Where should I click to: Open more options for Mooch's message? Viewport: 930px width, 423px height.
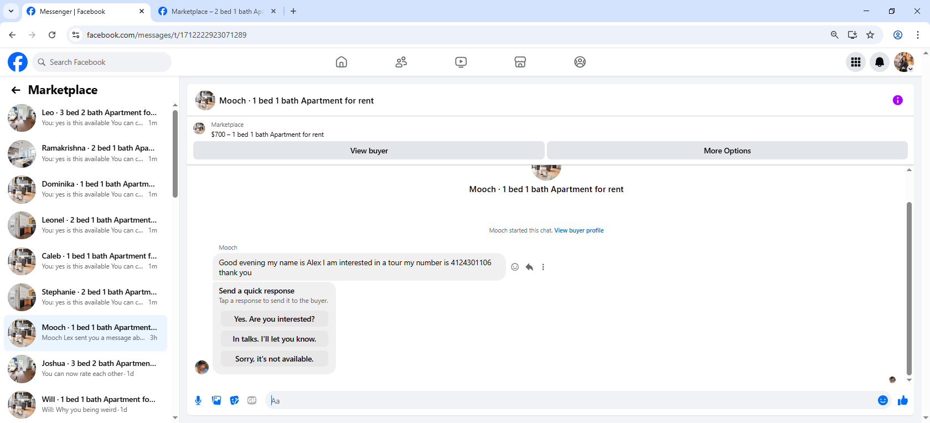(x=543, y=267)
